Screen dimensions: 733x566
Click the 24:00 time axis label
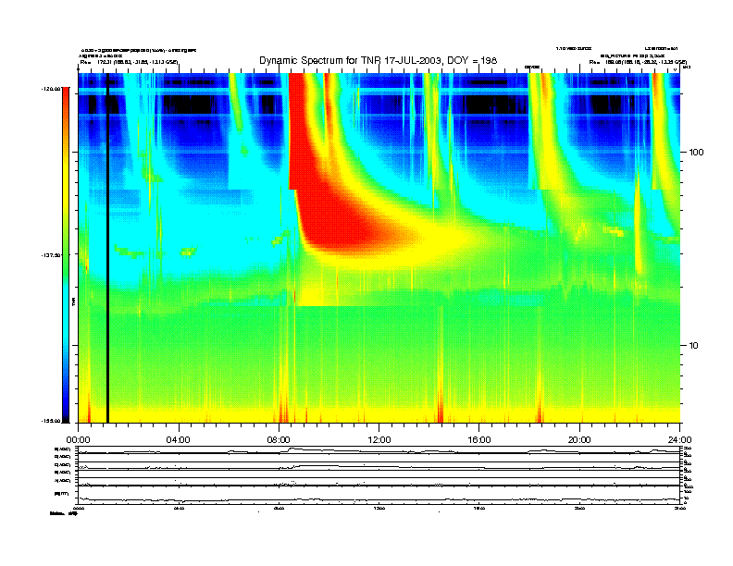680,440
